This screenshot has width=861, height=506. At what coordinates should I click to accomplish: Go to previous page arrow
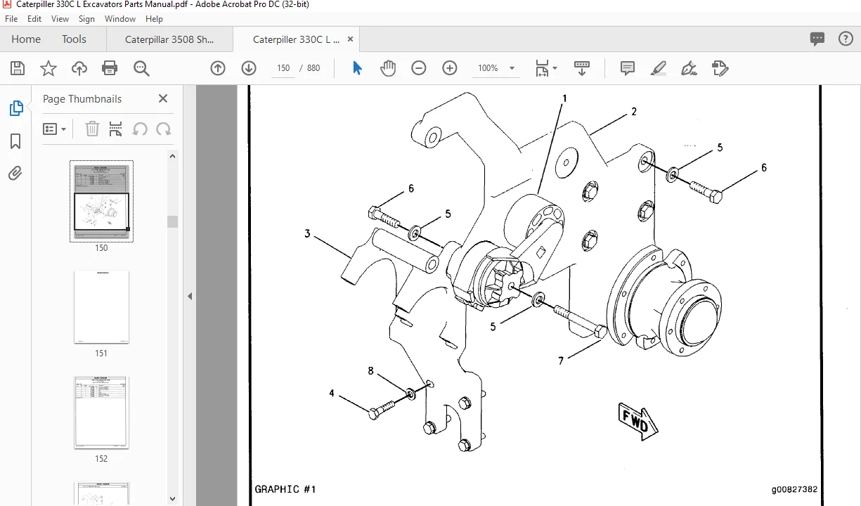coord(218,68)
